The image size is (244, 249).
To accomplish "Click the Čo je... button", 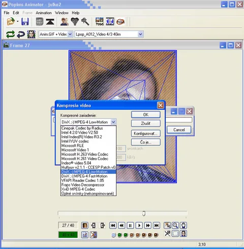I will coord(146,142).
